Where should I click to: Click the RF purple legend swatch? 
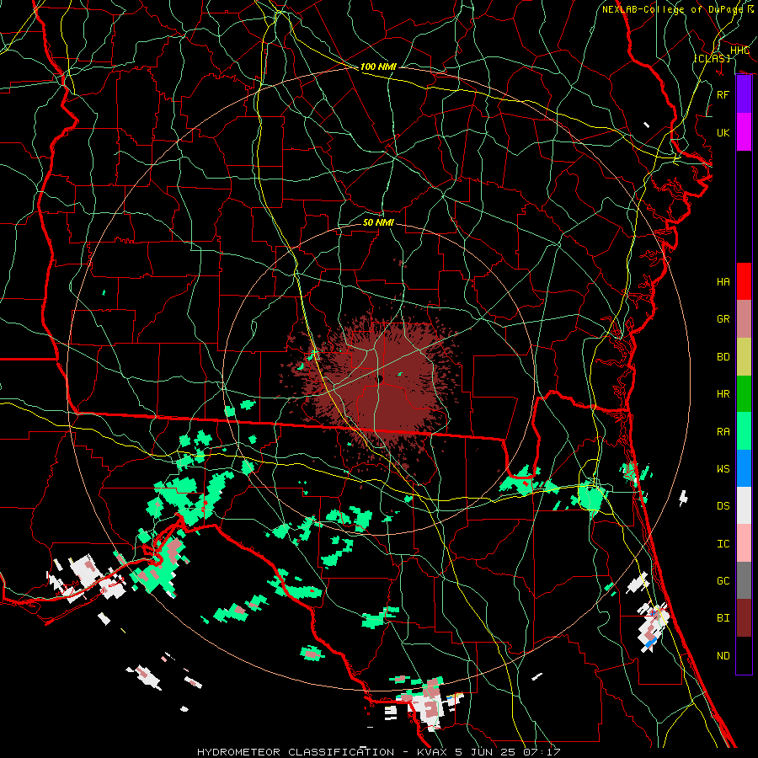click(744, 94)
